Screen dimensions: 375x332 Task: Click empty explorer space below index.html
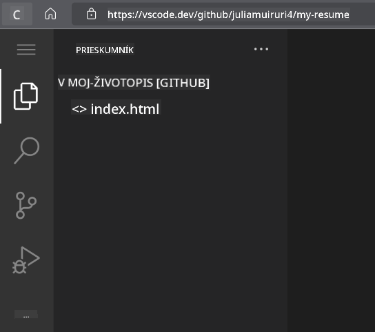(170, 215)
